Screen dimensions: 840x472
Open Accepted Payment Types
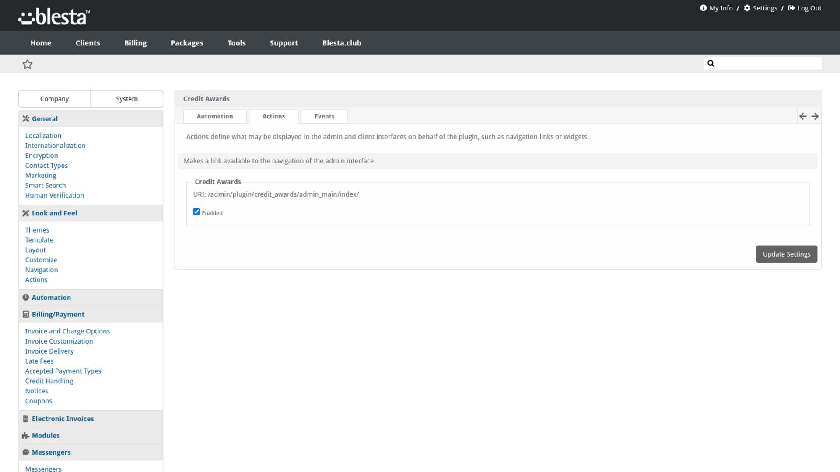point(63,371)
